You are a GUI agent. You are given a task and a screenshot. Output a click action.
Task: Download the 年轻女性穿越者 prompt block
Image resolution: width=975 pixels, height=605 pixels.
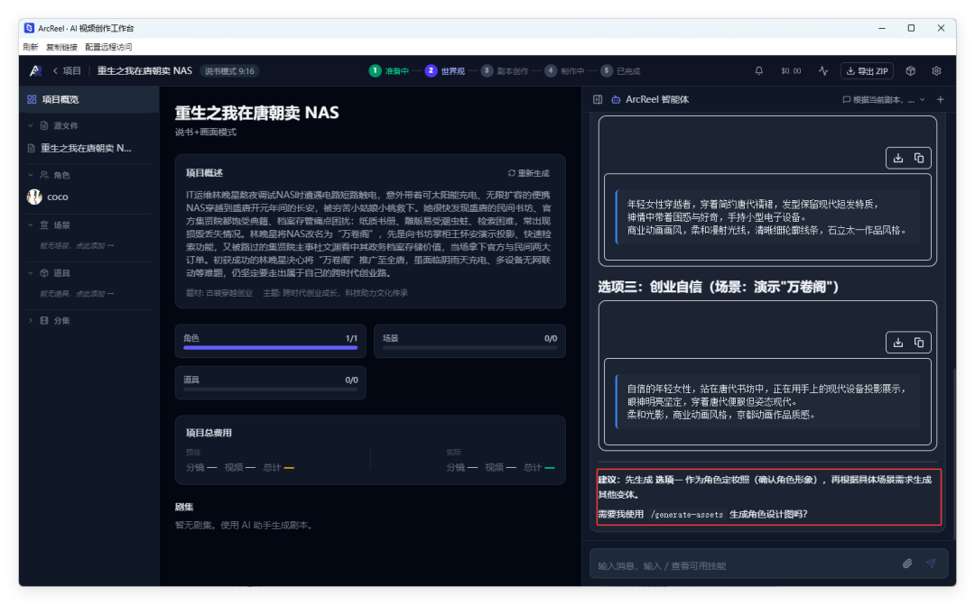(898, 158)
